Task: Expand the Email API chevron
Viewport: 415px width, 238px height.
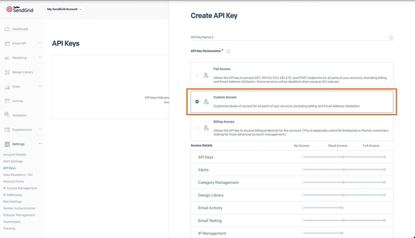Action: pos(40,43)
